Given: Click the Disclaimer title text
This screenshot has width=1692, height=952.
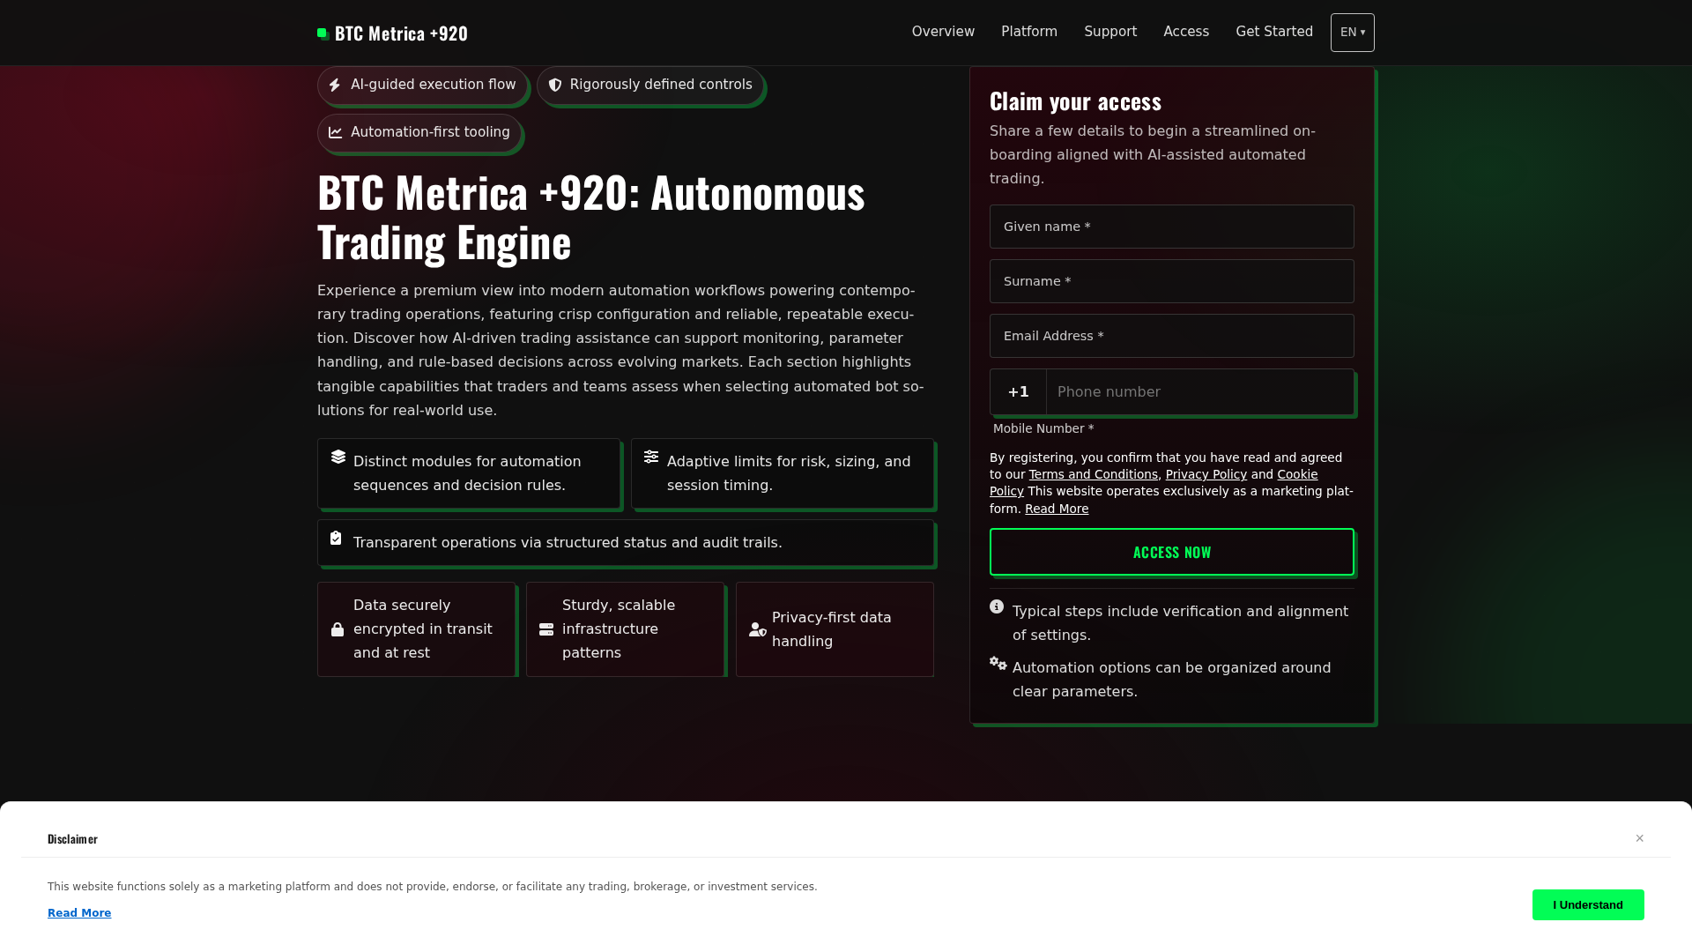Looking at the screenshot, I should click(72, 839).
